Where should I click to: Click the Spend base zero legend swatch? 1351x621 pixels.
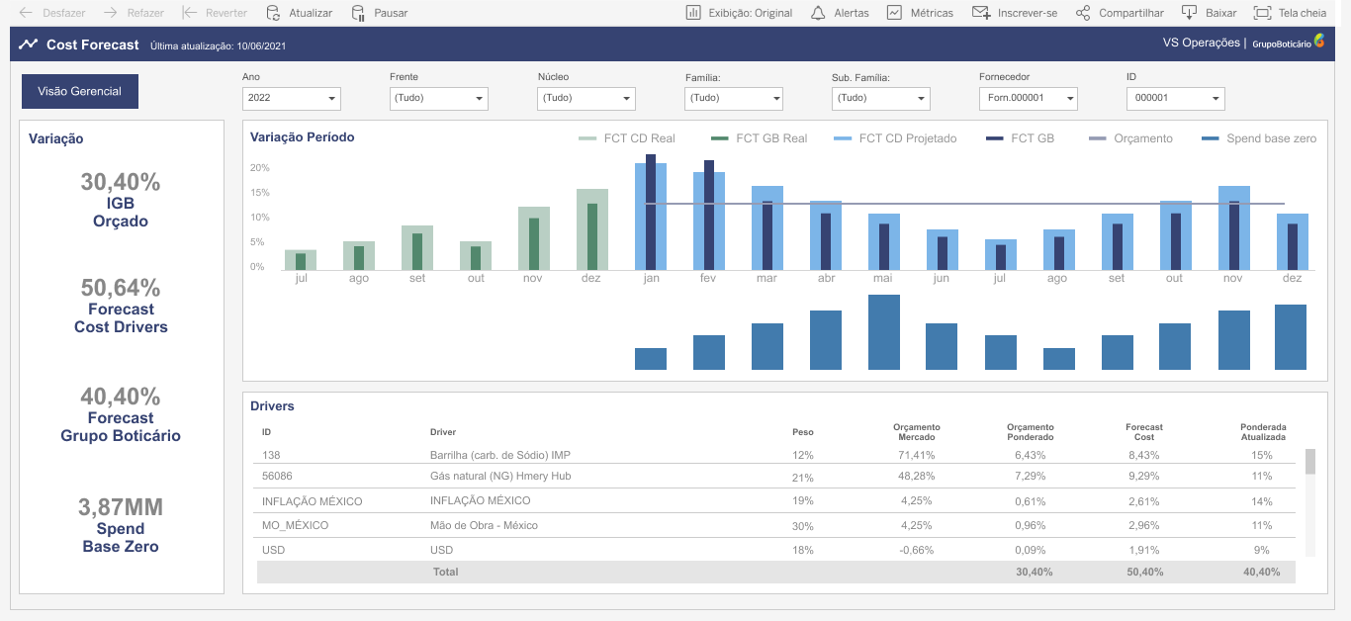(1210, 138)
